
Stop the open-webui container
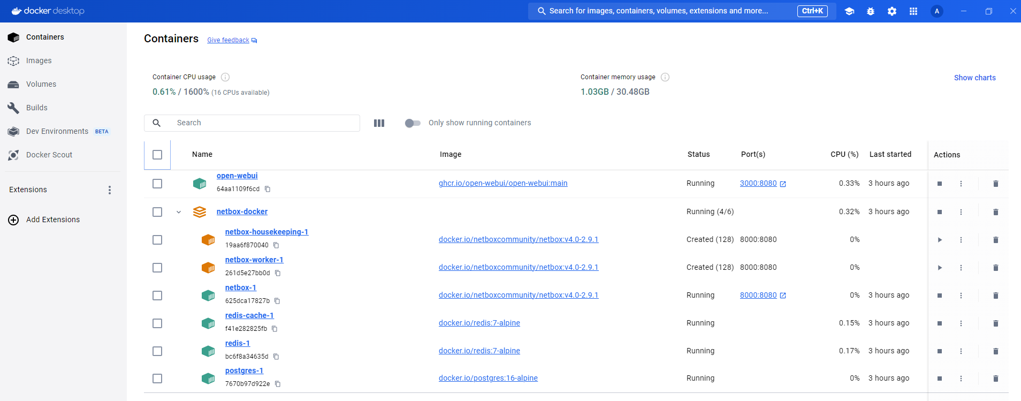(x=940, y=184)
